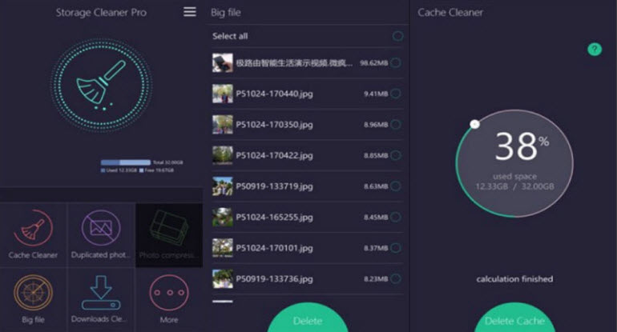Click the 8.96MB size value
Screen dimensions: 617x332
coord(376,125)
